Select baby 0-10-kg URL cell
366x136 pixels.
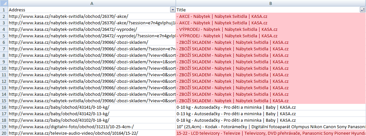(x=92, y=107)
